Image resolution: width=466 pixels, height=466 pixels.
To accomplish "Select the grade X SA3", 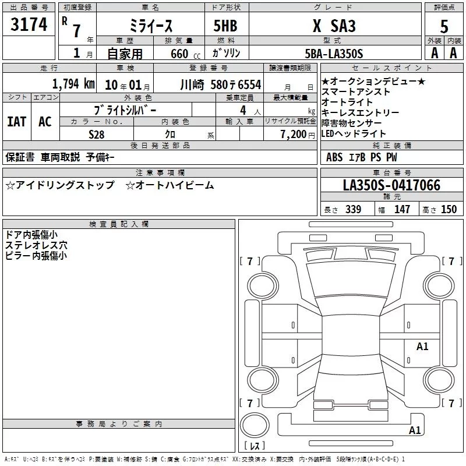I will click(334, 26).
